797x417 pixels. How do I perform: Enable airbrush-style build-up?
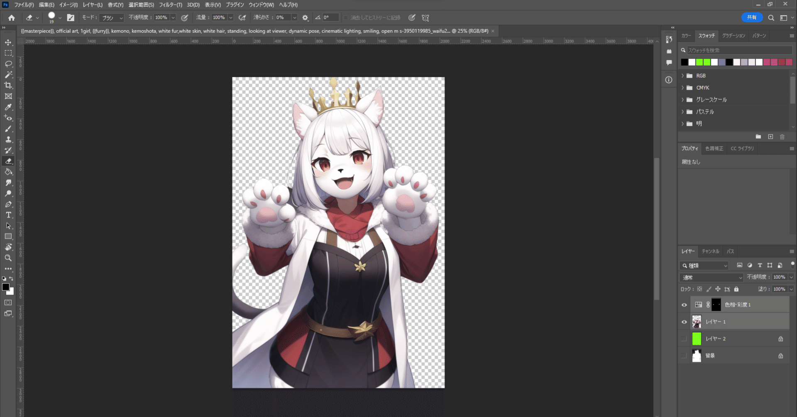click(x=242, y=18)
